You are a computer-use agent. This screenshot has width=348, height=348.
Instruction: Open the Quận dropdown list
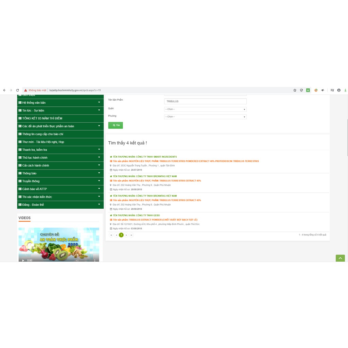click(x=205, y=109)
